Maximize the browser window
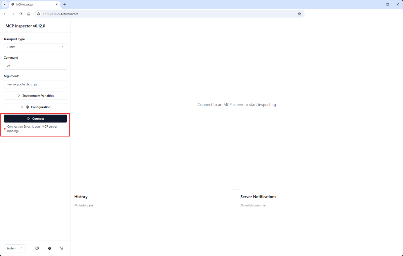Screen dimensions: 403x256 coord(387,4)
